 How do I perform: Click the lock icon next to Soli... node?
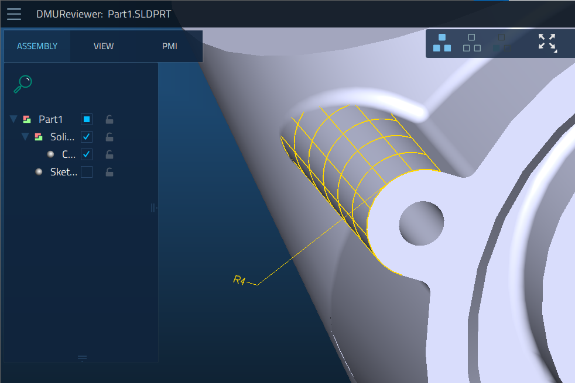[x=109, y=137]
